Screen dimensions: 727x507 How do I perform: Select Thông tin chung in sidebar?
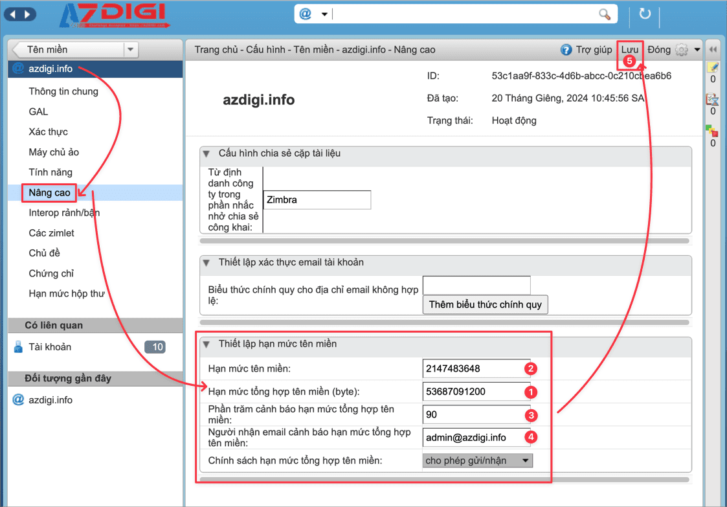(x=63, y=91)
